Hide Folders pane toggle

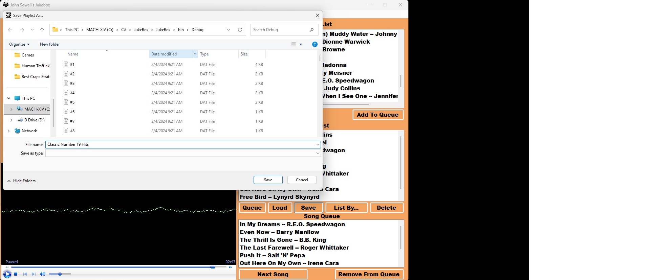[22, 181]
